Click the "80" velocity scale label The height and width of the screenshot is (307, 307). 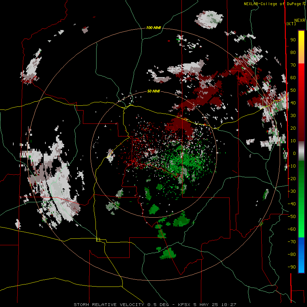[x=293, y=52]
